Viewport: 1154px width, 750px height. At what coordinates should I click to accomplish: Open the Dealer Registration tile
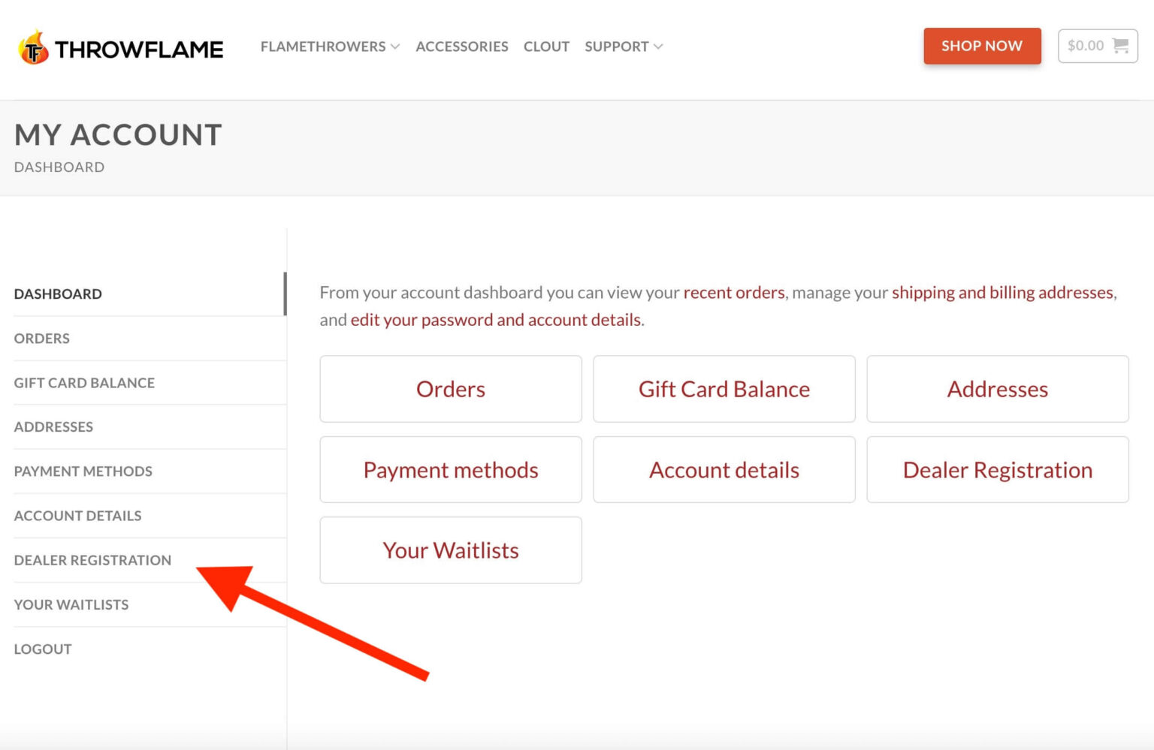click(997, 470)
